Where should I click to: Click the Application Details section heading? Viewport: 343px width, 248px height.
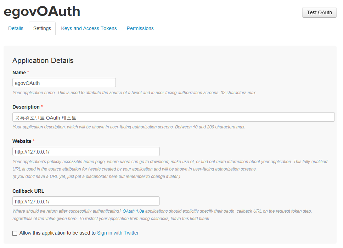point(43,60)
